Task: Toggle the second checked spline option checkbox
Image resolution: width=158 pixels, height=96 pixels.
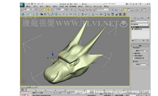Action: click(x=133, y=56)
